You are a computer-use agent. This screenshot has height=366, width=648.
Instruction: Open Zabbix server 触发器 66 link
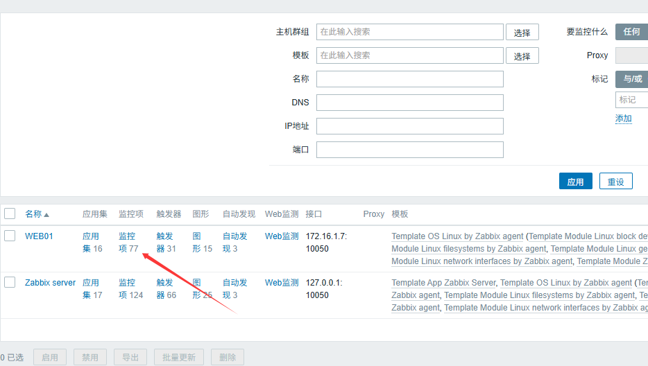(166, 289)
